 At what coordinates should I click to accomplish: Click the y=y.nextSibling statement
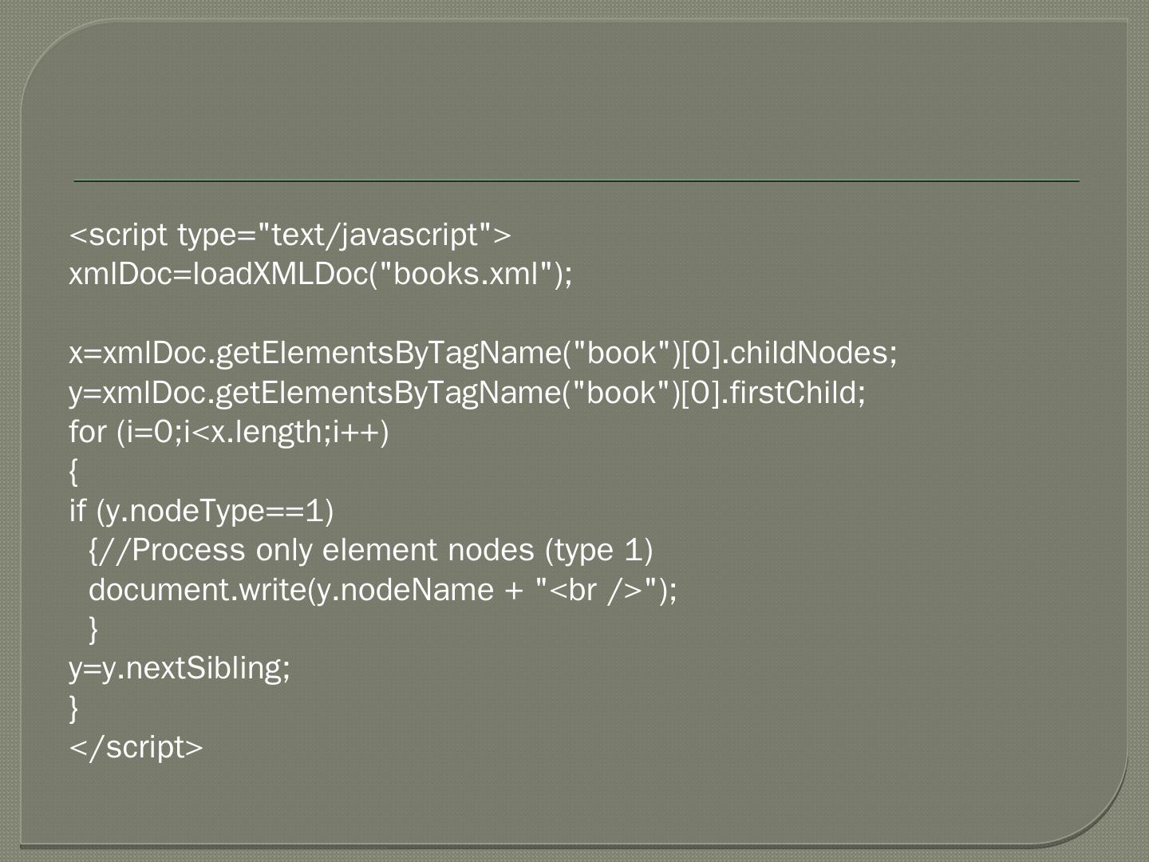(x=180, y=668)
